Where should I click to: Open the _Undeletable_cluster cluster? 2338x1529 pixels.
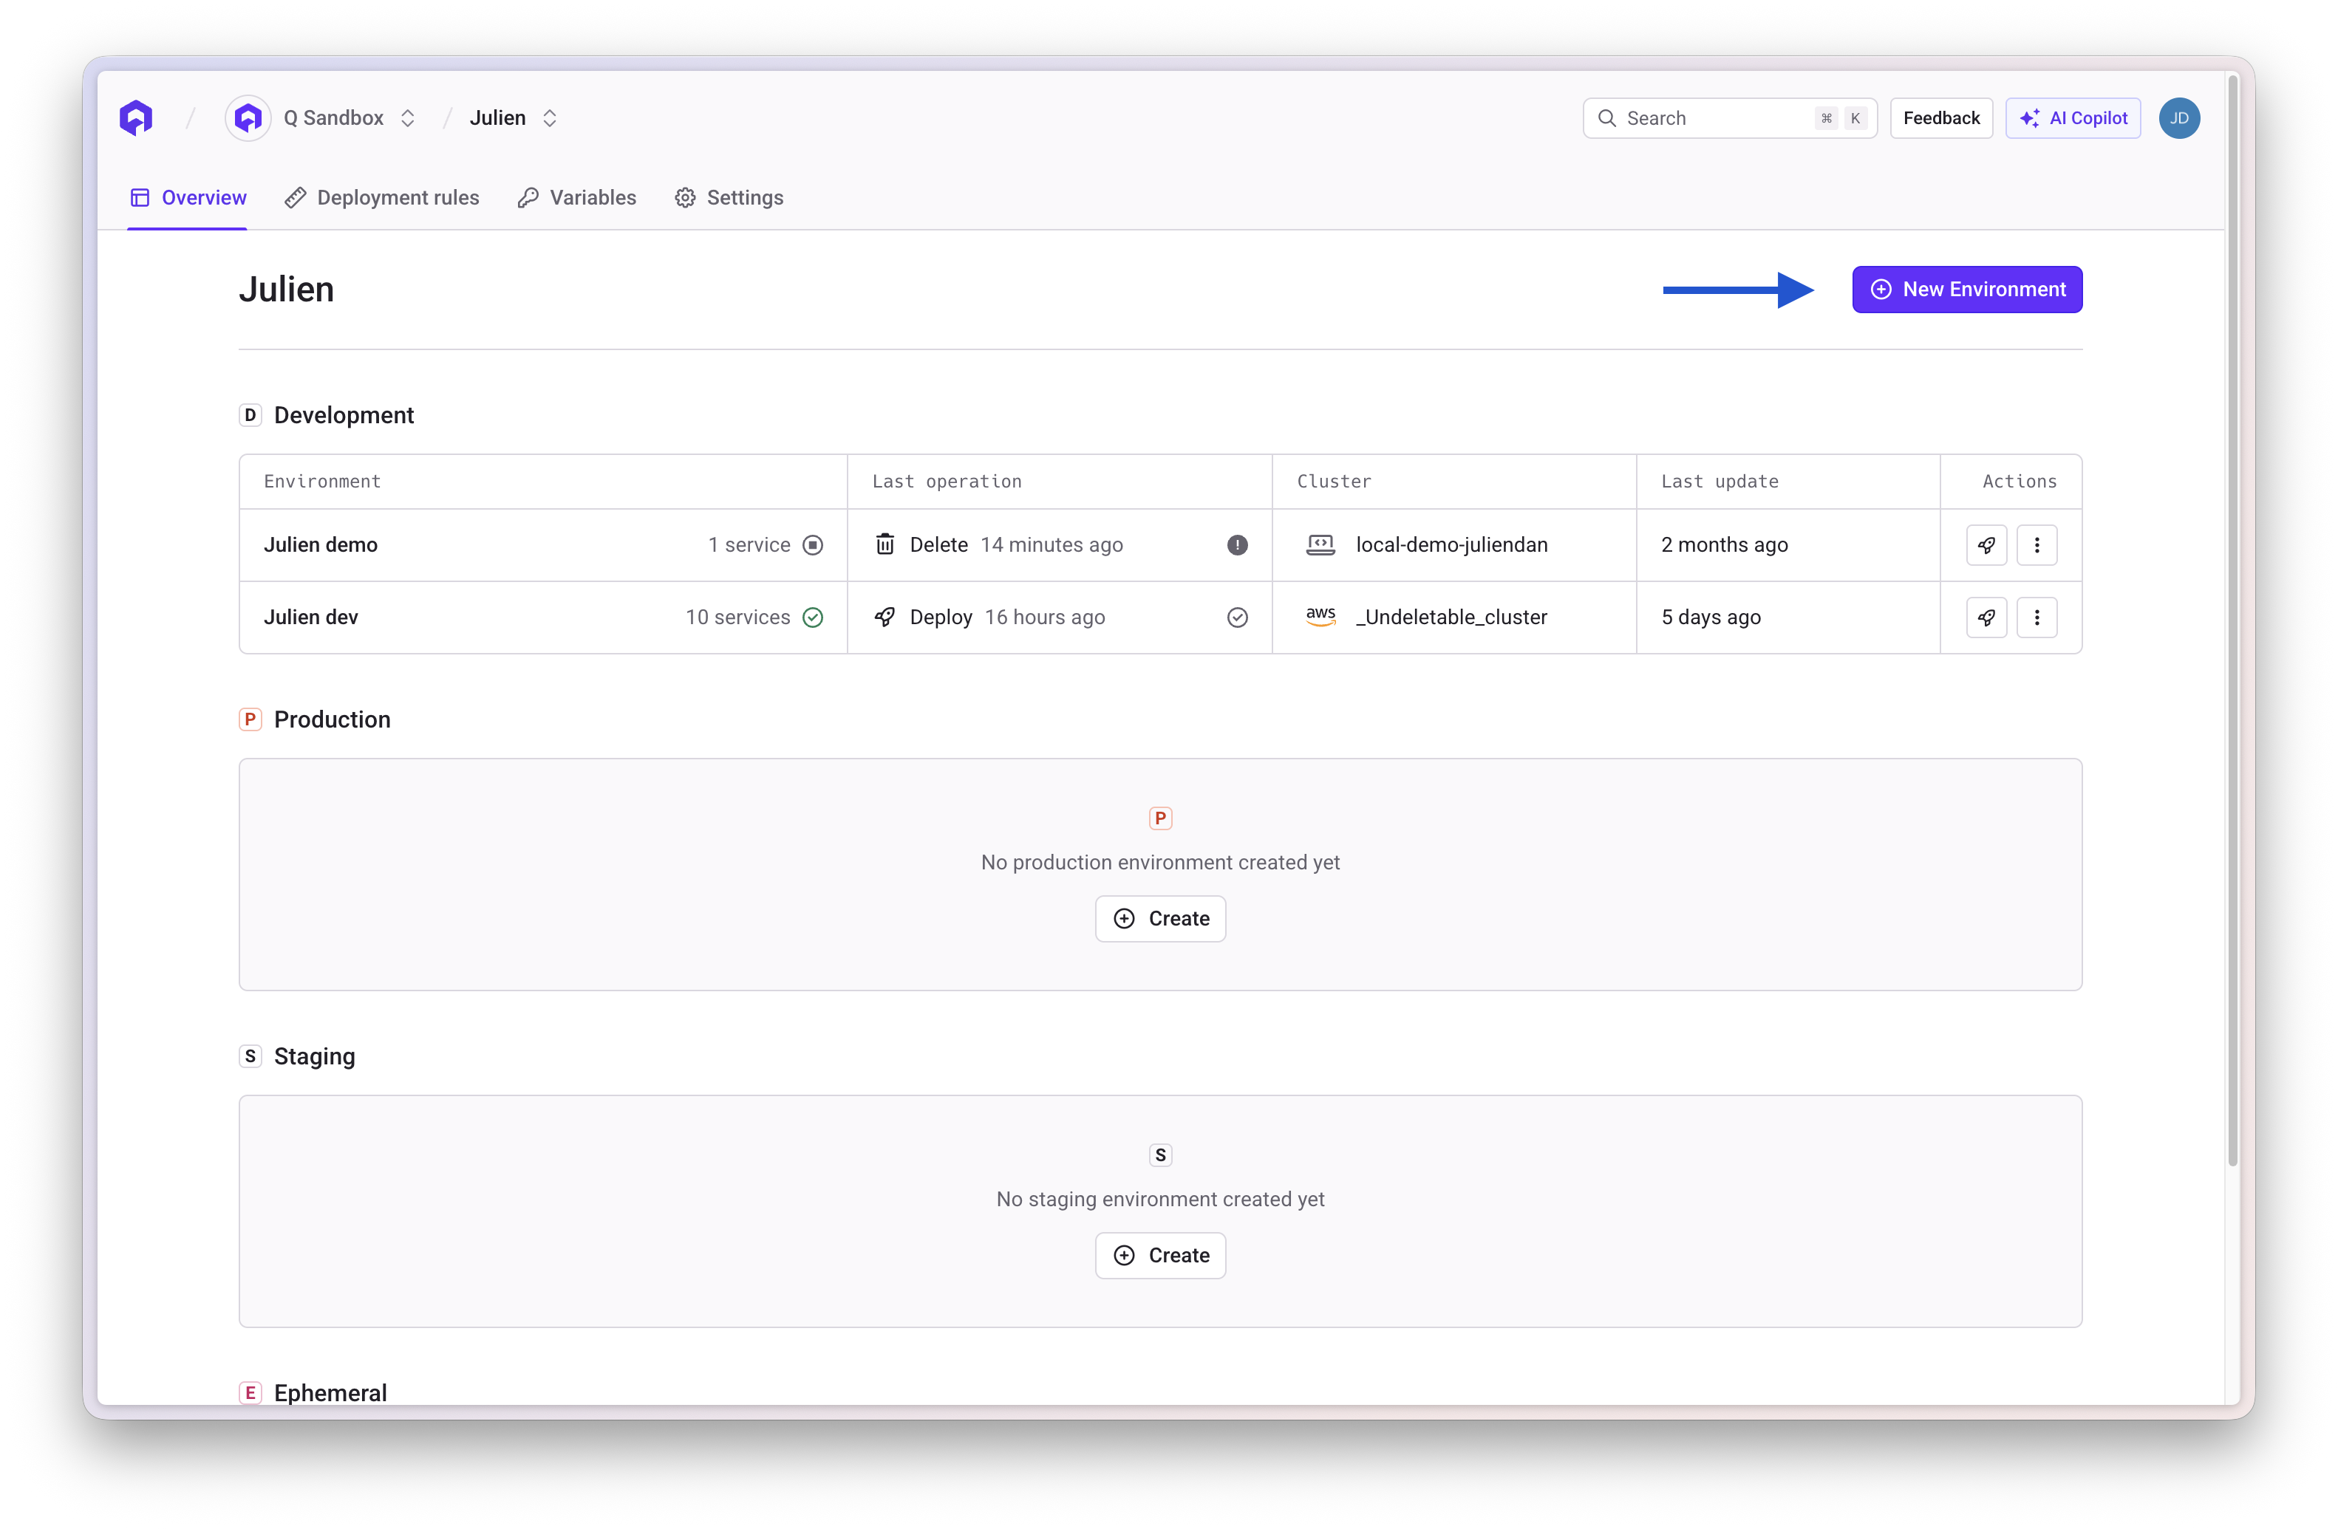(1451, 618)
